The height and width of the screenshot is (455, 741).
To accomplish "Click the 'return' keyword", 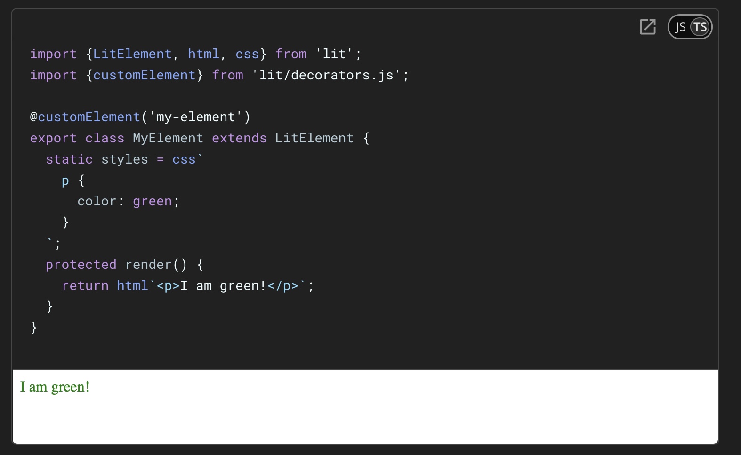I will coord(85,286).
